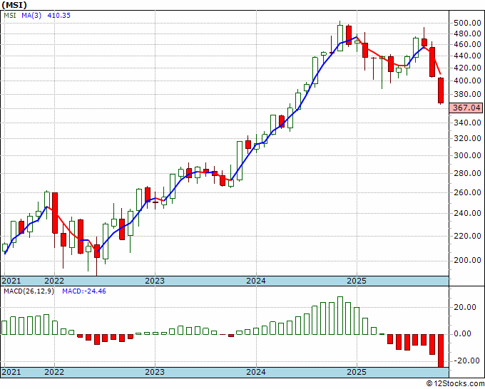Click the MACD(26,12,9) indicator label

(x=29, y=291)
